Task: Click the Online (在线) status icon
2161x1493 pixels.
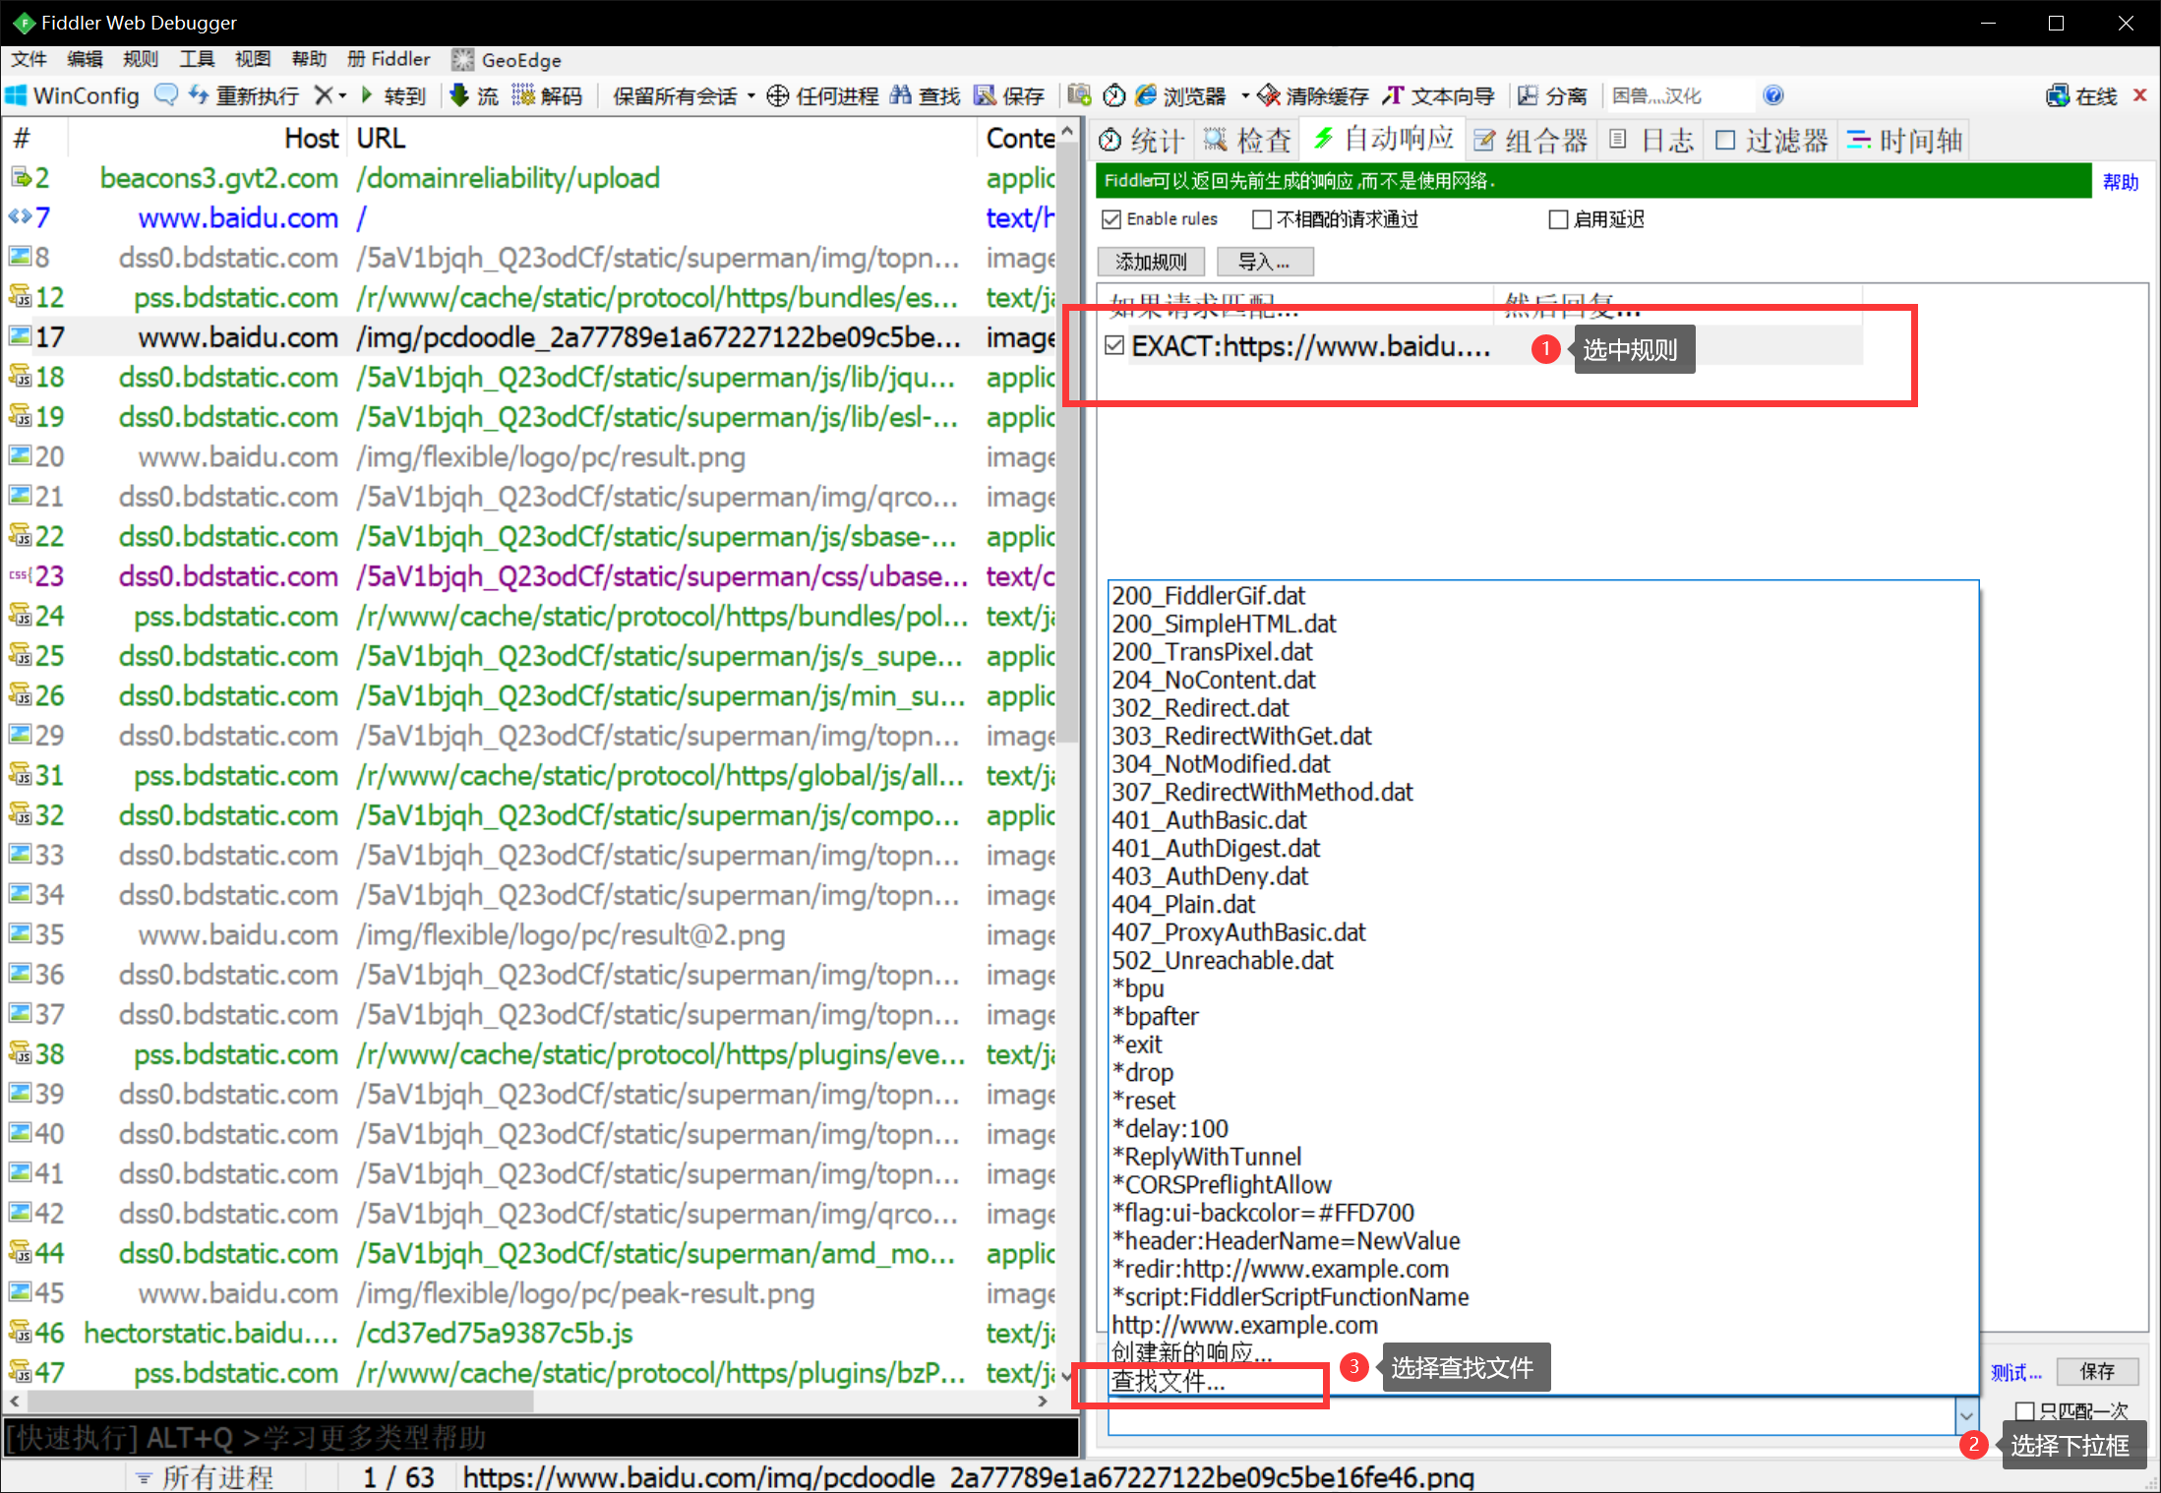Action: coord(2058,95)
